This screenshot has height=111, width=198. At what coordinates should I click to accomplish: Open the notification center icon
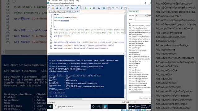click(x=150, y=107)
